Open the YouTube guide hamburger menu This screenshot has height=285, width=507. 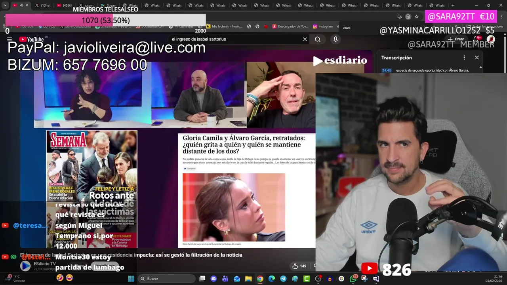click(x=9, y=39)
